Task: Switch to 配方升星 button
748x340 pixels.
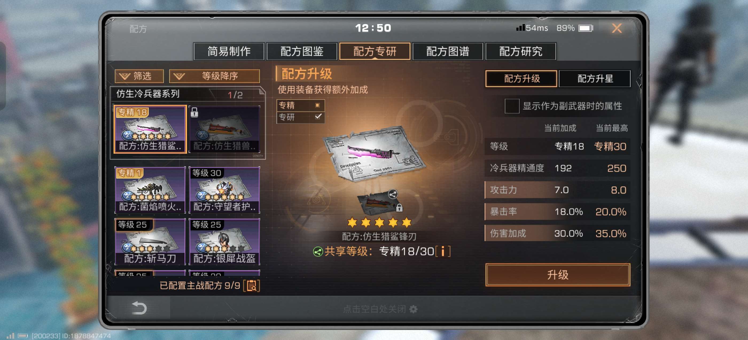Action: [x=594, y=79]
